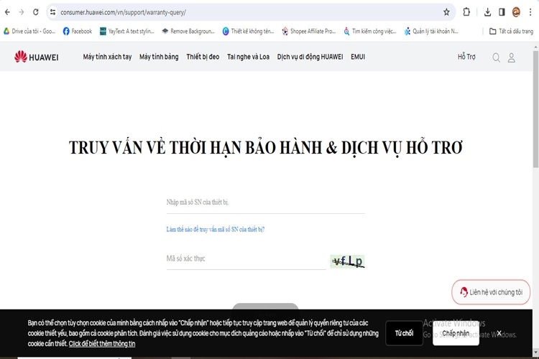
Task: Open Click để biết thêm thông tin link
Action: click(102, 343)
